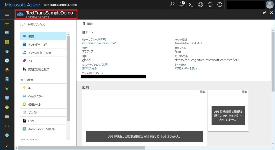Click 変更 link next to リソース グループ
The image size is (275, 150).
coord(103,39)
